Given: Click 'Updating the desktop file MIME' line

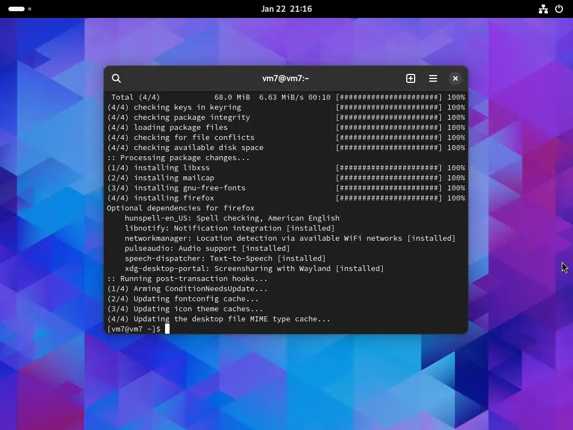Looking at the screenshot, I should point(219,319).
